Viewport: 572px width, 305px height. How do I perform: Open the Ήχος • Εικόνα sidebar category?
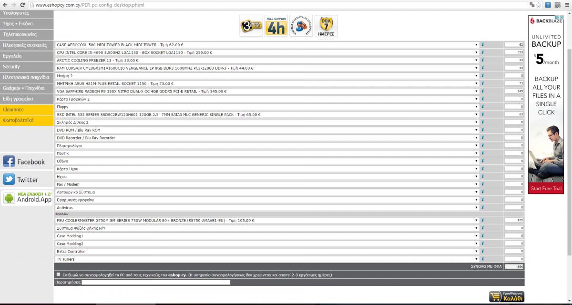(27, 23)
